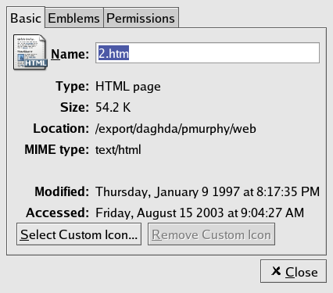The image size is (333, 293).
Task: Click the Location: label
Action: coord(61,128)
